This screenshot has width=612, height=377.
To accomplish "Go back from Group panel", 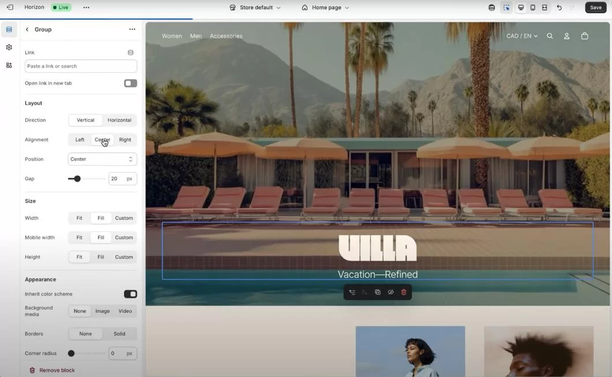I will point(27,29).
